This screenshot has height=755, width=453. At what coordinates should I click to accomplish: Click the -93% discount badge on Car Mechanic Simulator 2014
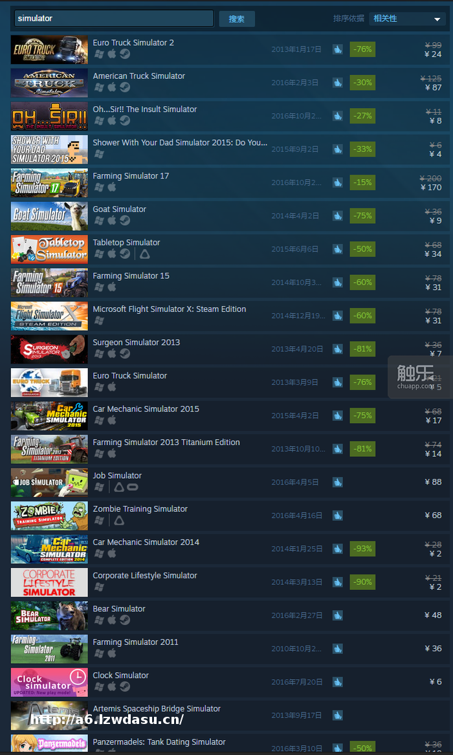coord(362,549)
